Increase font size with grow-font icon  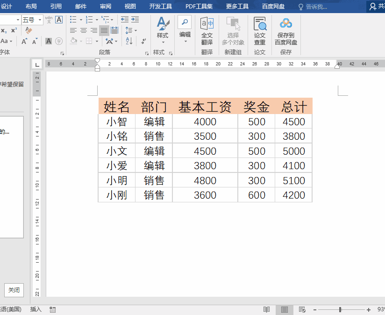[x=24, y=41]
